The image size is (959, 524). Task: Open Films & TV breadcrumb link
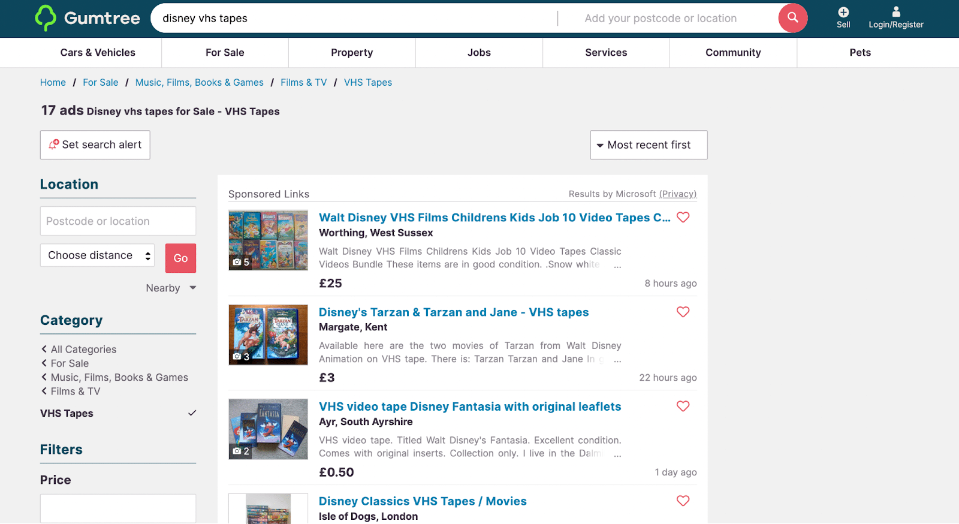tap(304, 83)
